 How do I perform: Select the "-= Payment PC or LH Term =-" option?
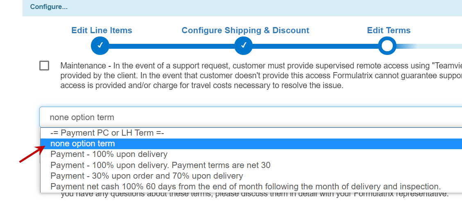[107, 133]
